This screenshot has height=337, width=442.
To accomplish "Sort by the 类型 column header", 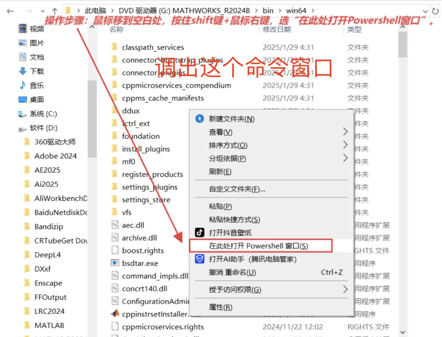I will coord(354,29).
